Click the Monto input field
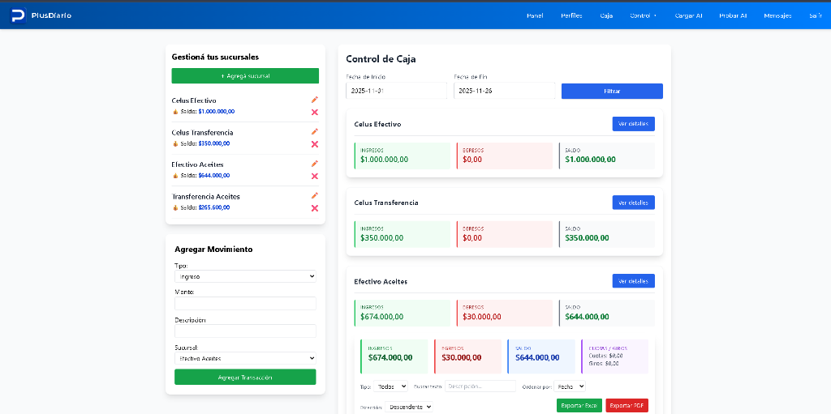 click(x=244, y=303)
